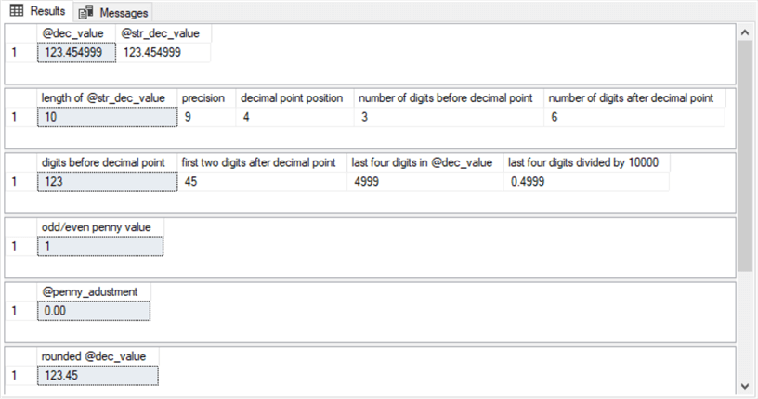Select the precision cell containing 9
Image resolution: width=758 pixels, height=399 pixels.
click(x=205, y=118)
